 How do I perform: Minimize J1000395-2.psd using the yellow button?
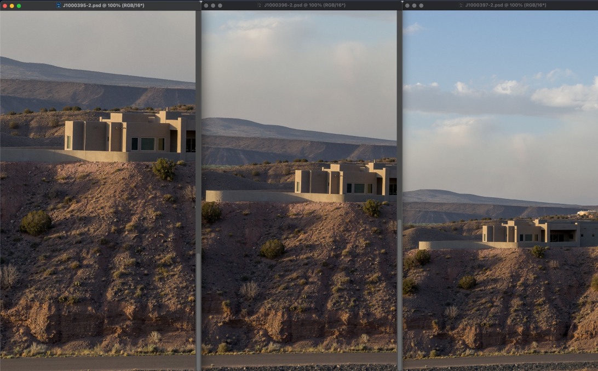(12, 5)
